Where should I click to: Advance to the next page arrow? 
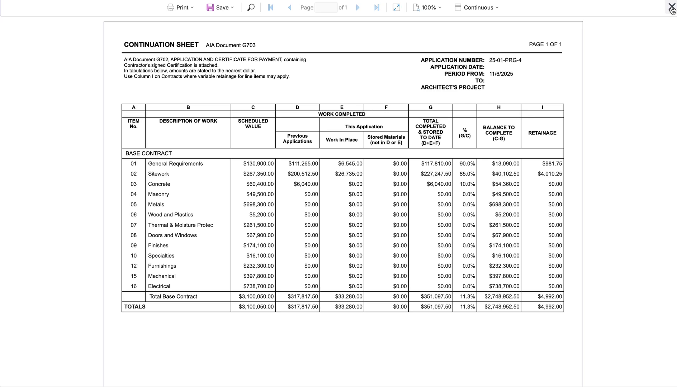click(x=358, y=8)
